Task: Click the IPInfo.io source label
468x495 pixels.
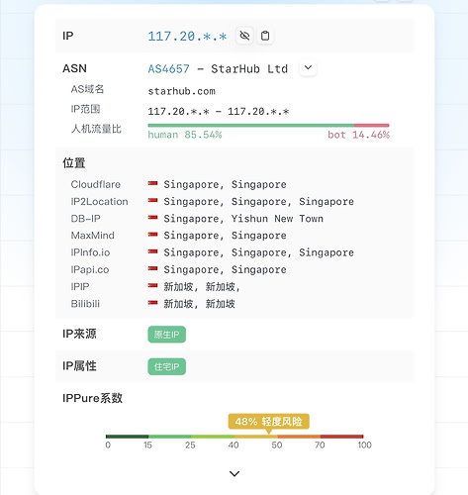Action: [x=90, y=252]
